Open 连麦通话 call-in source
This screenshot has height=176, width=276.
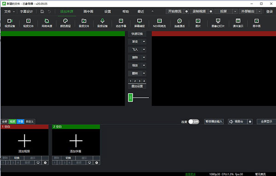coord(179,23)
